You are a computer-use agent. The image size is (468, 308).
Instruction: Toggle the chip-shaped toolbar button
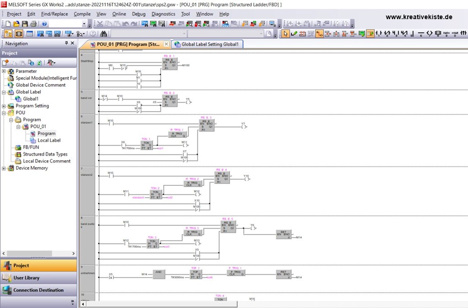(x=19, y=34)
